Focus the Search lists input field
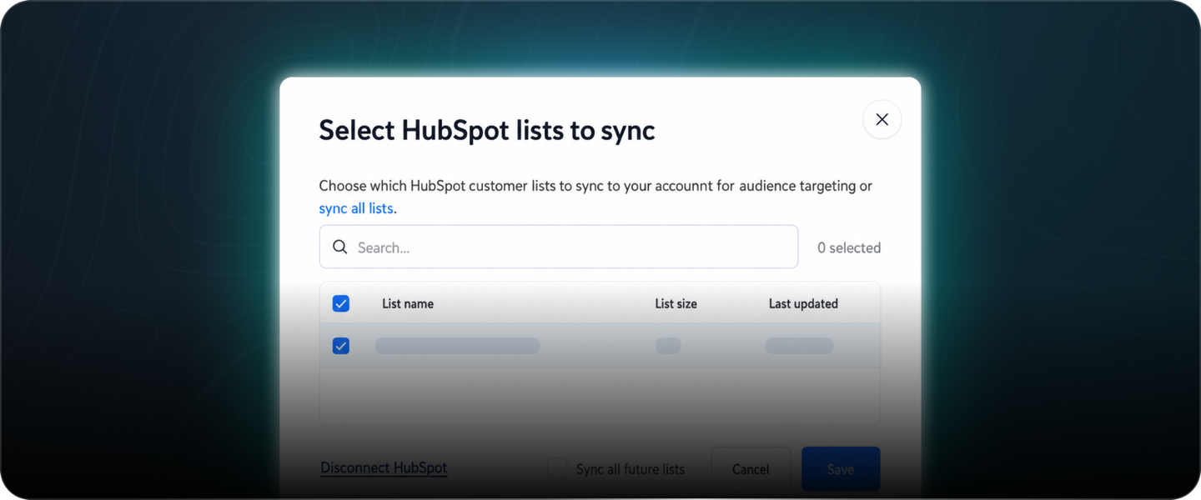Image resolution: width=1201 pixels, height=500 pixels. pos(558,247)
